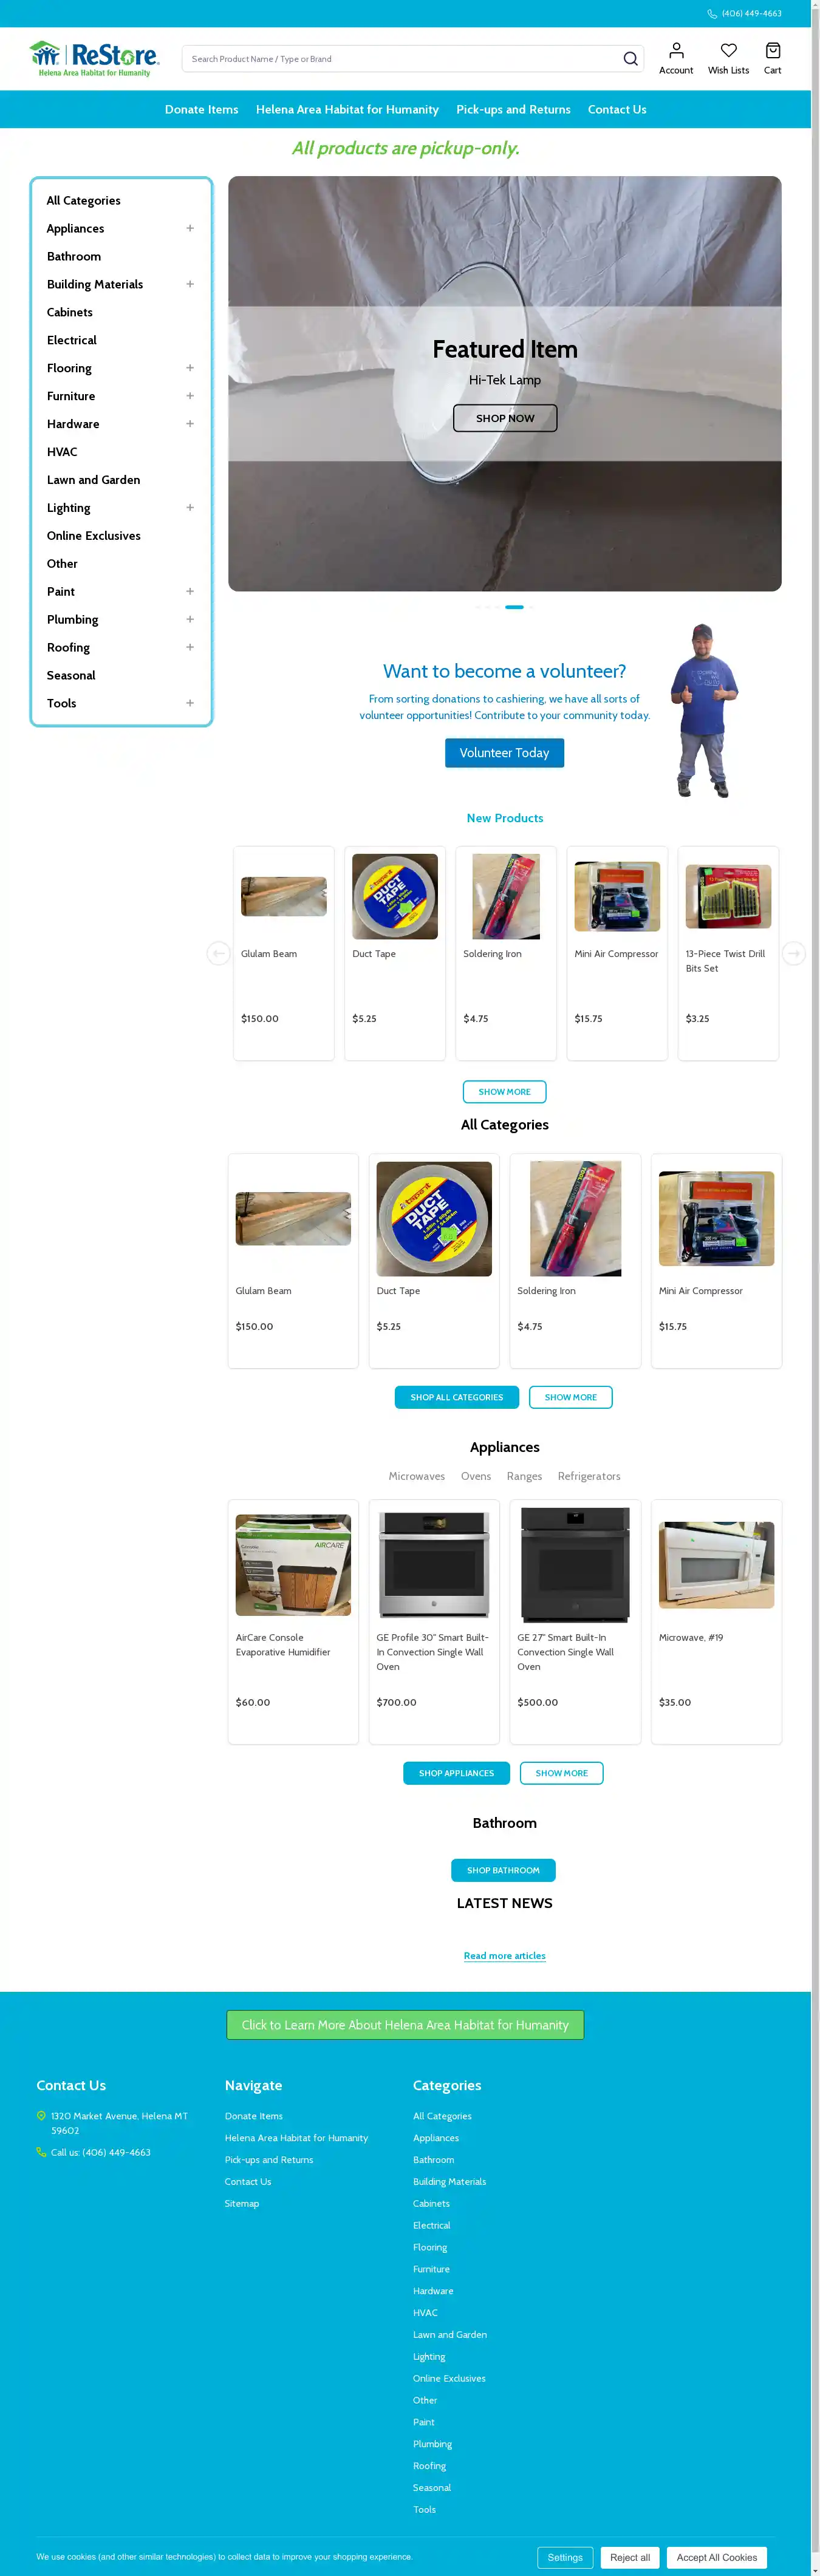Open Donate Items menu item
This screenshot has height=2576, width=820.
coord(201,109)
